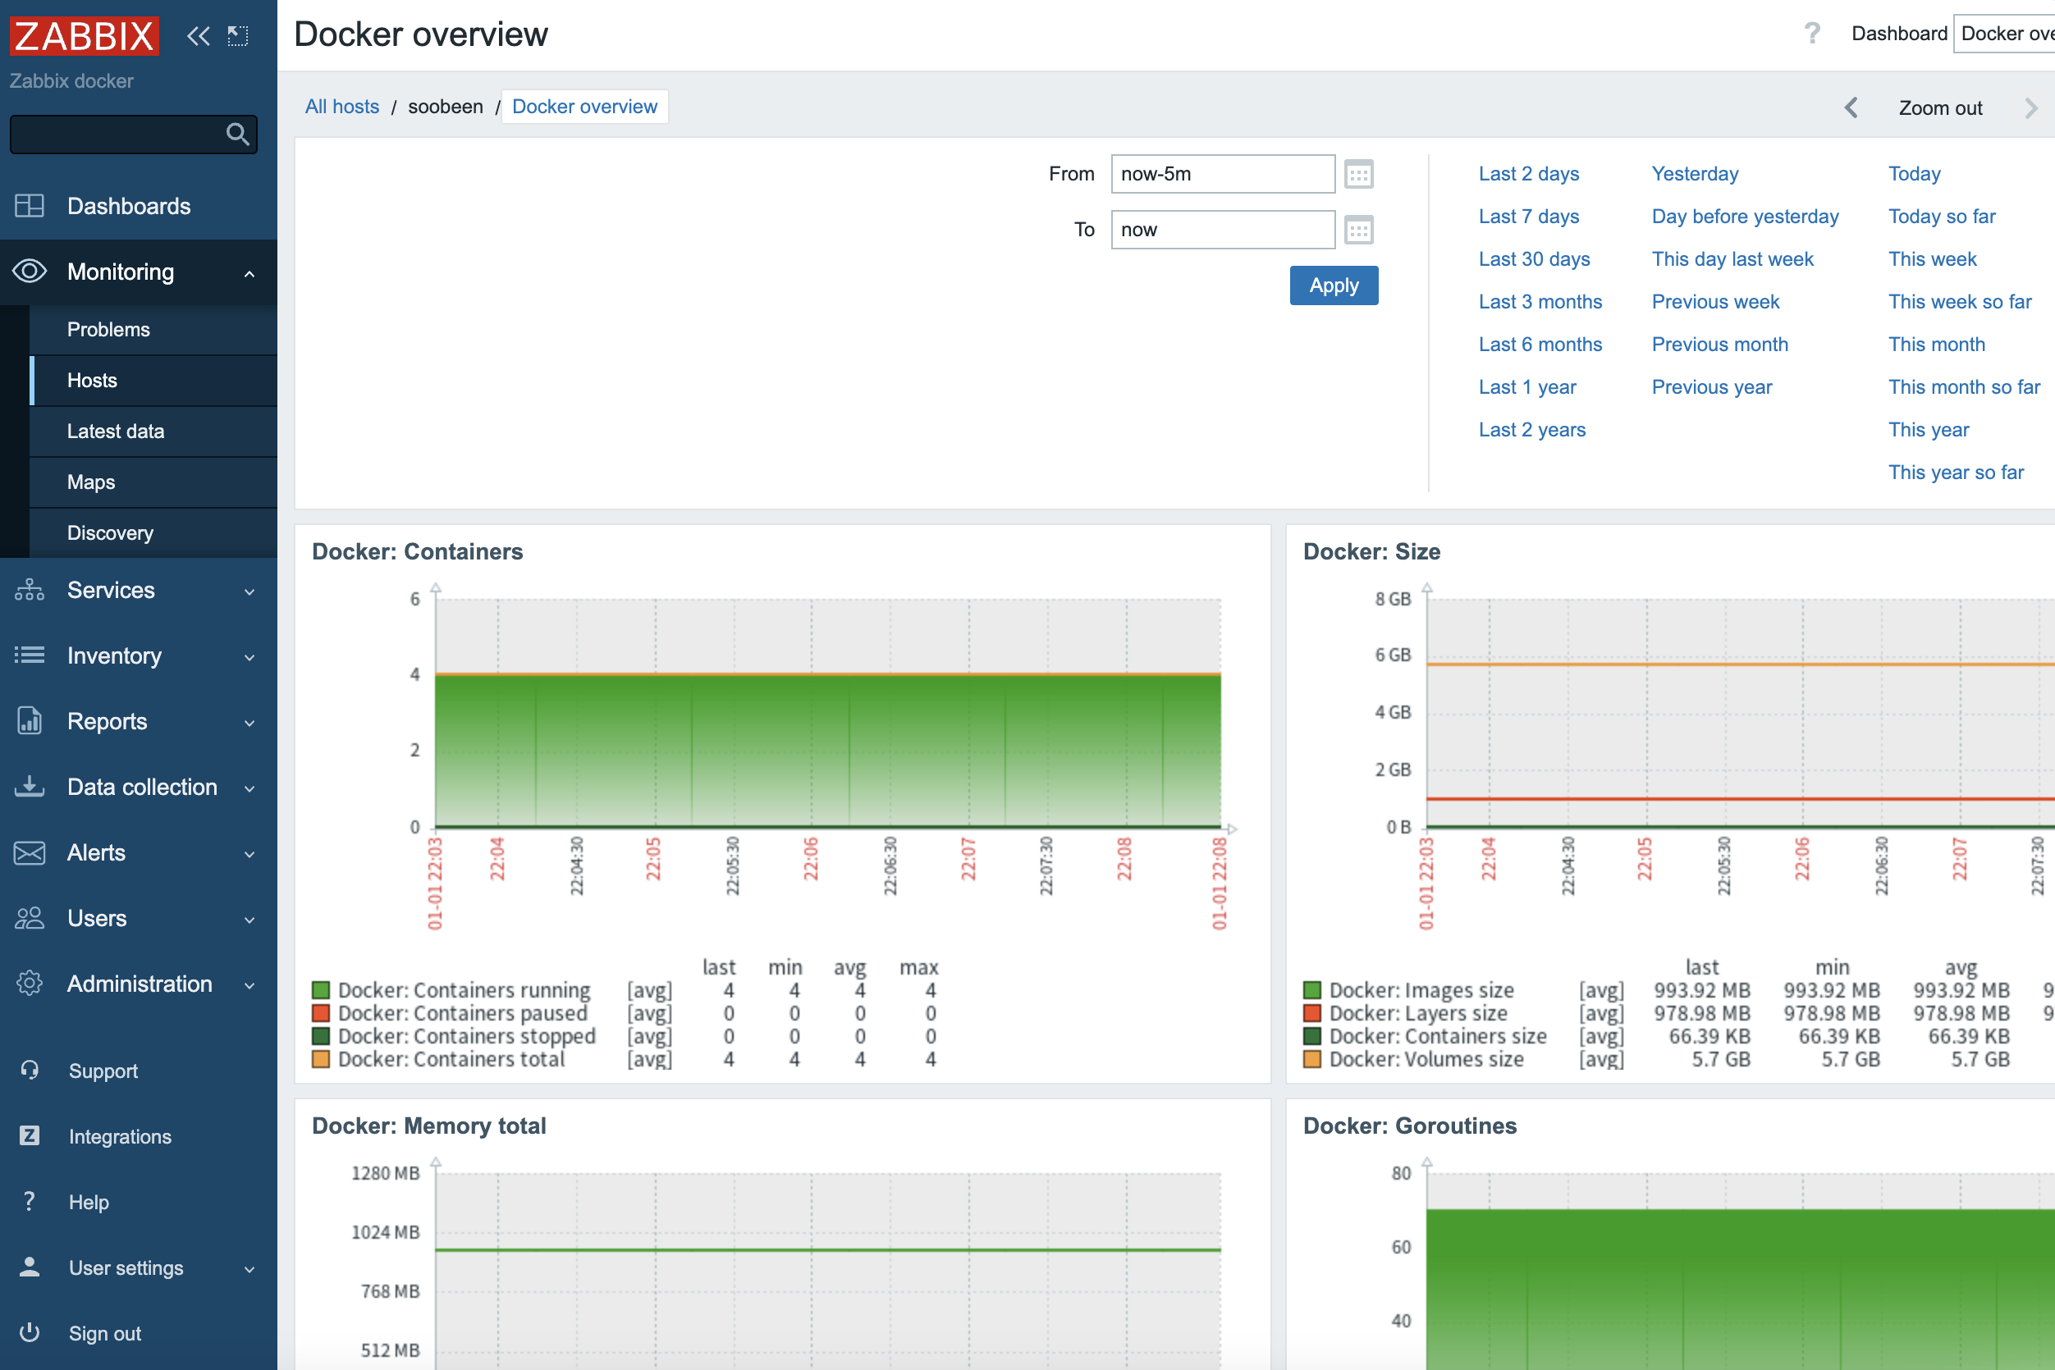
Task: Open the Dashboard selection dropdown
Action: 2005,33
